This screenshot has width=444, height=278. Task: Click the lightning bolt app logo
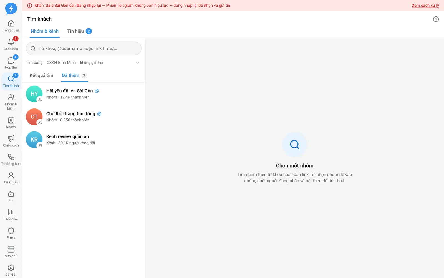click(x=11, y=9)
